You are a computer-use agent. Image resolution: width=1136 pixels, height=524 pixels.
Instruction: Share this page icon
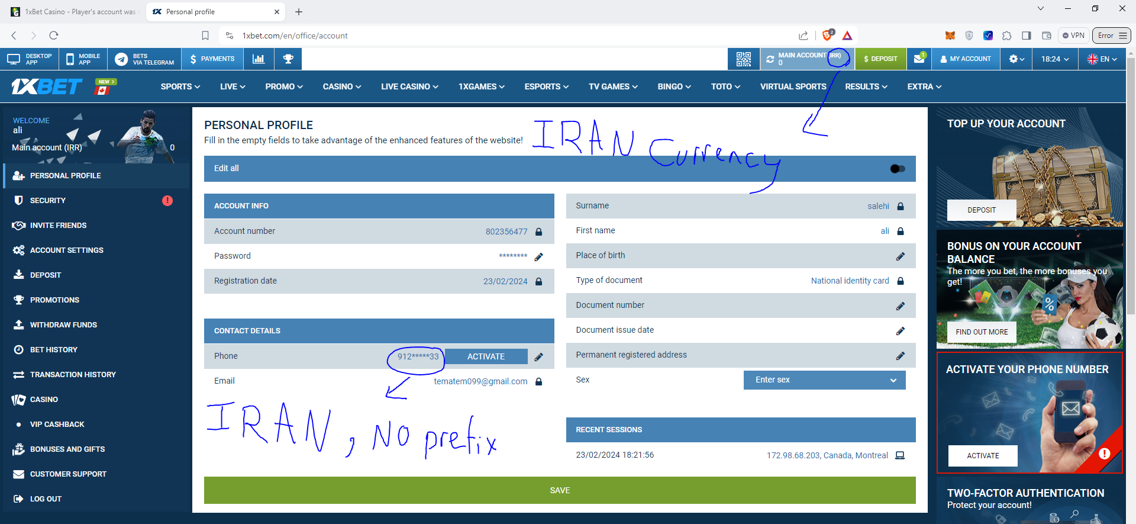click(x=803, y=36)
